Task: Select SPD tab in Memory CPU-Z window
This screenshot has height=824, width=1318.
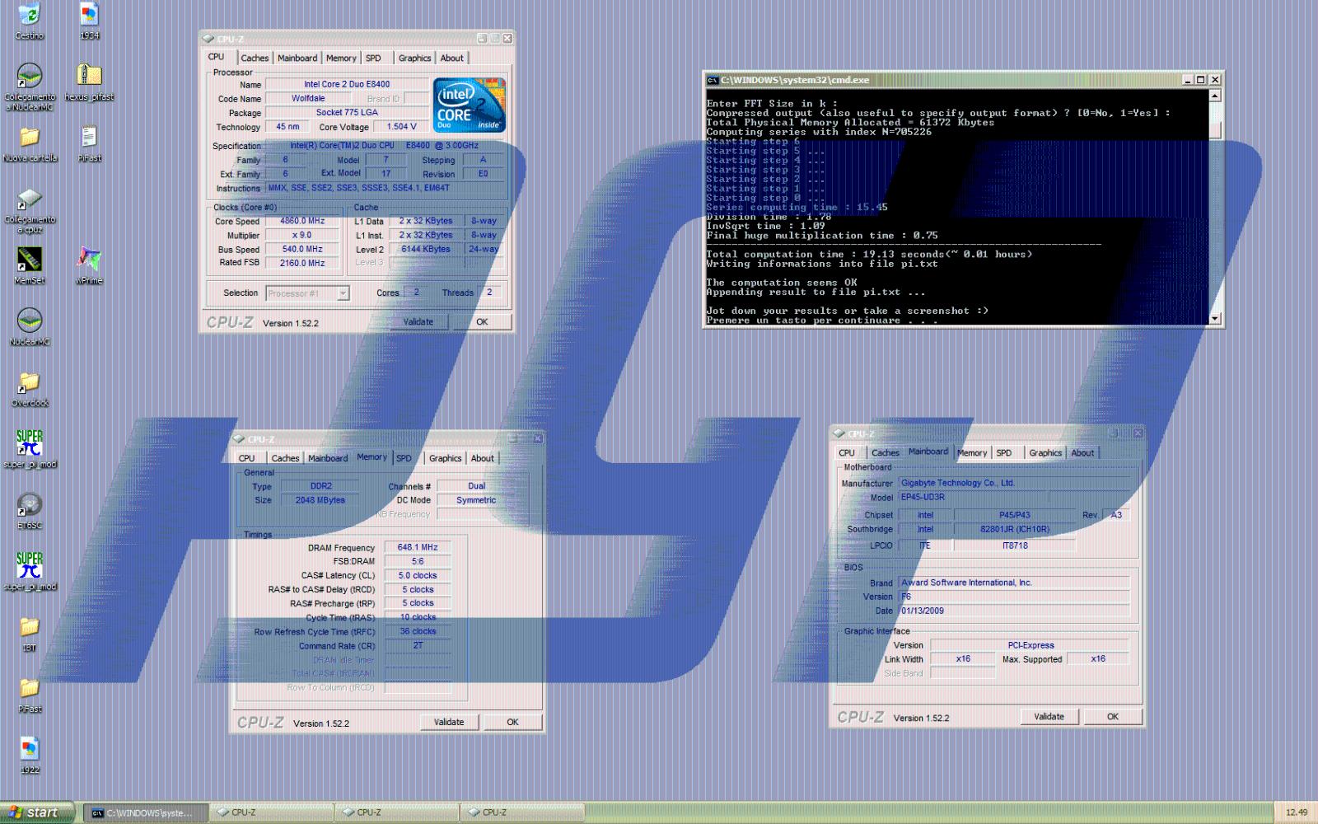Action: 404,458
